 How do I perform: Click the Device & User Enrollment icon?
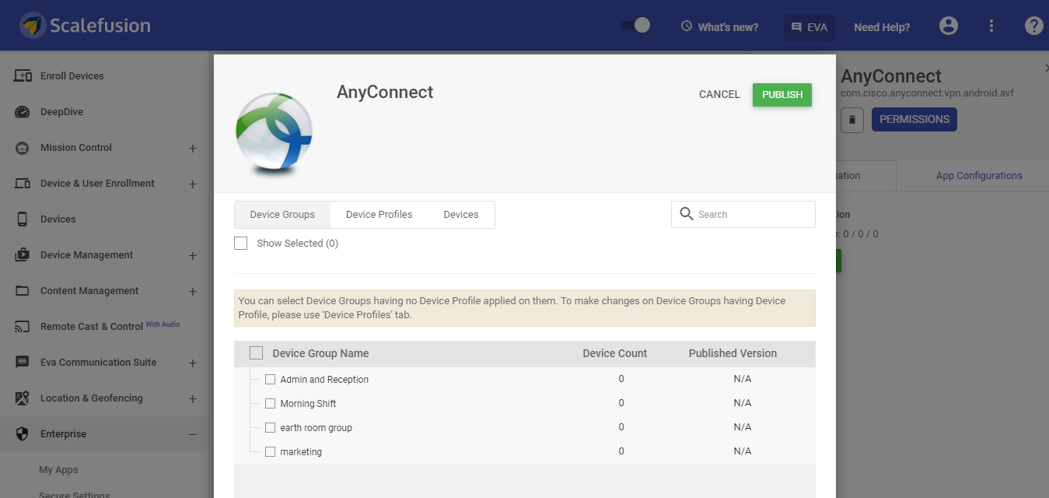23,184
